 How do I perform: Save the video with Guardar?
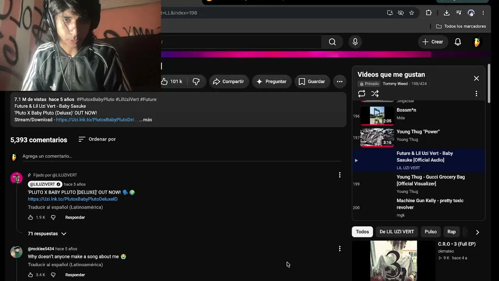[312, 82]
